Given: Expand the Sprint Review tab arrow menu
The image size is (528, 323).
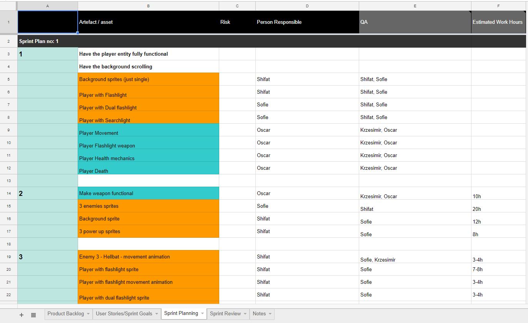Looking at the screenshot, I should (x=245, y=314).
